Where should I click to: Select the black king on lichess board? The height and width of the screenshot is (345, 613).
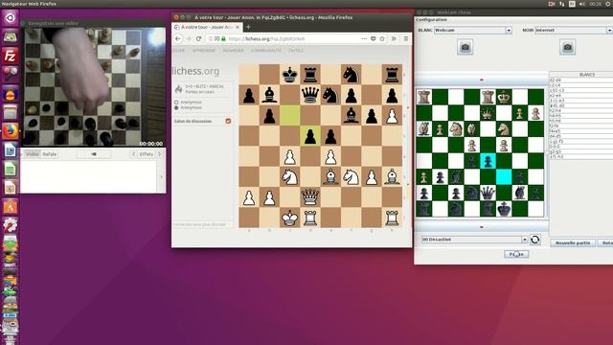click(x=289, y=75)
